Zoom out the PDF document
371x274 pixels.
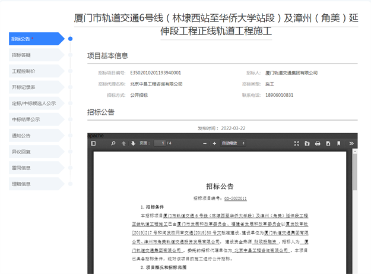[205, 143]
